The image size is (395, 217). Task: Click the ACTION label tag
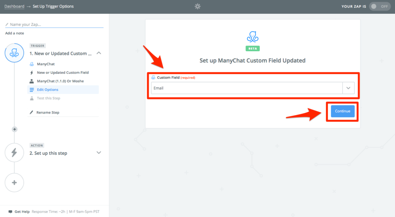click(37, 145)
